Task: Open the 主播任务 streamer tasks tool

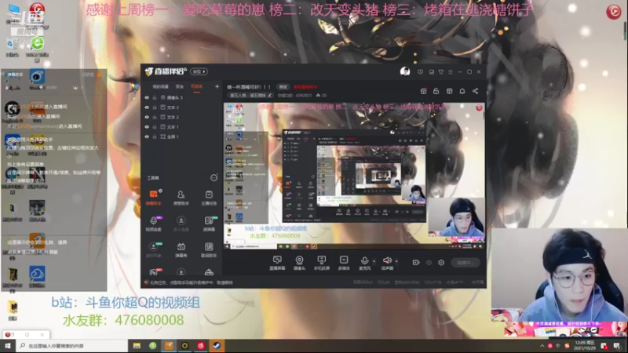Action: point(209,198)
